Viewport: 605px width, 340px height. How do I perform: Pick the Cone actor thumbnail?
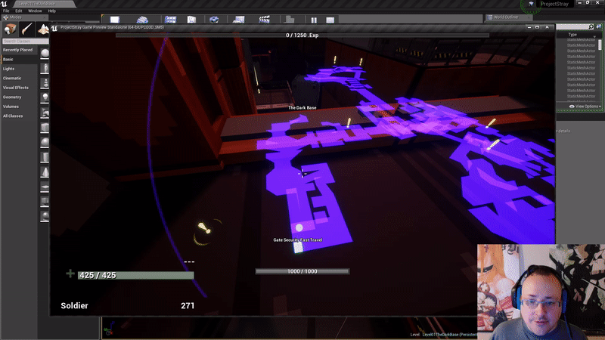click(x=45, y=172)
